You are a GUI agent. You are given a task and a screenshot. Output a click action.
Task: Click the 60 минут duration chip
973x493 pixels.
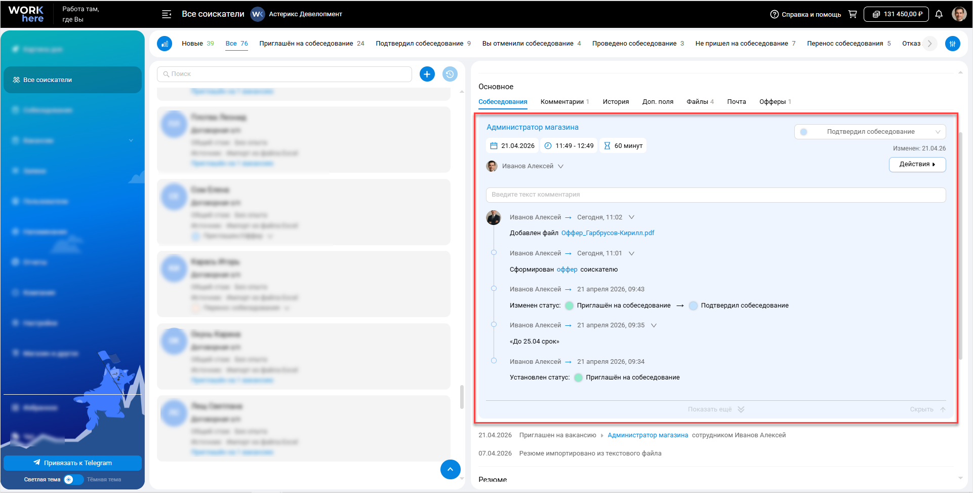point(623,146)
